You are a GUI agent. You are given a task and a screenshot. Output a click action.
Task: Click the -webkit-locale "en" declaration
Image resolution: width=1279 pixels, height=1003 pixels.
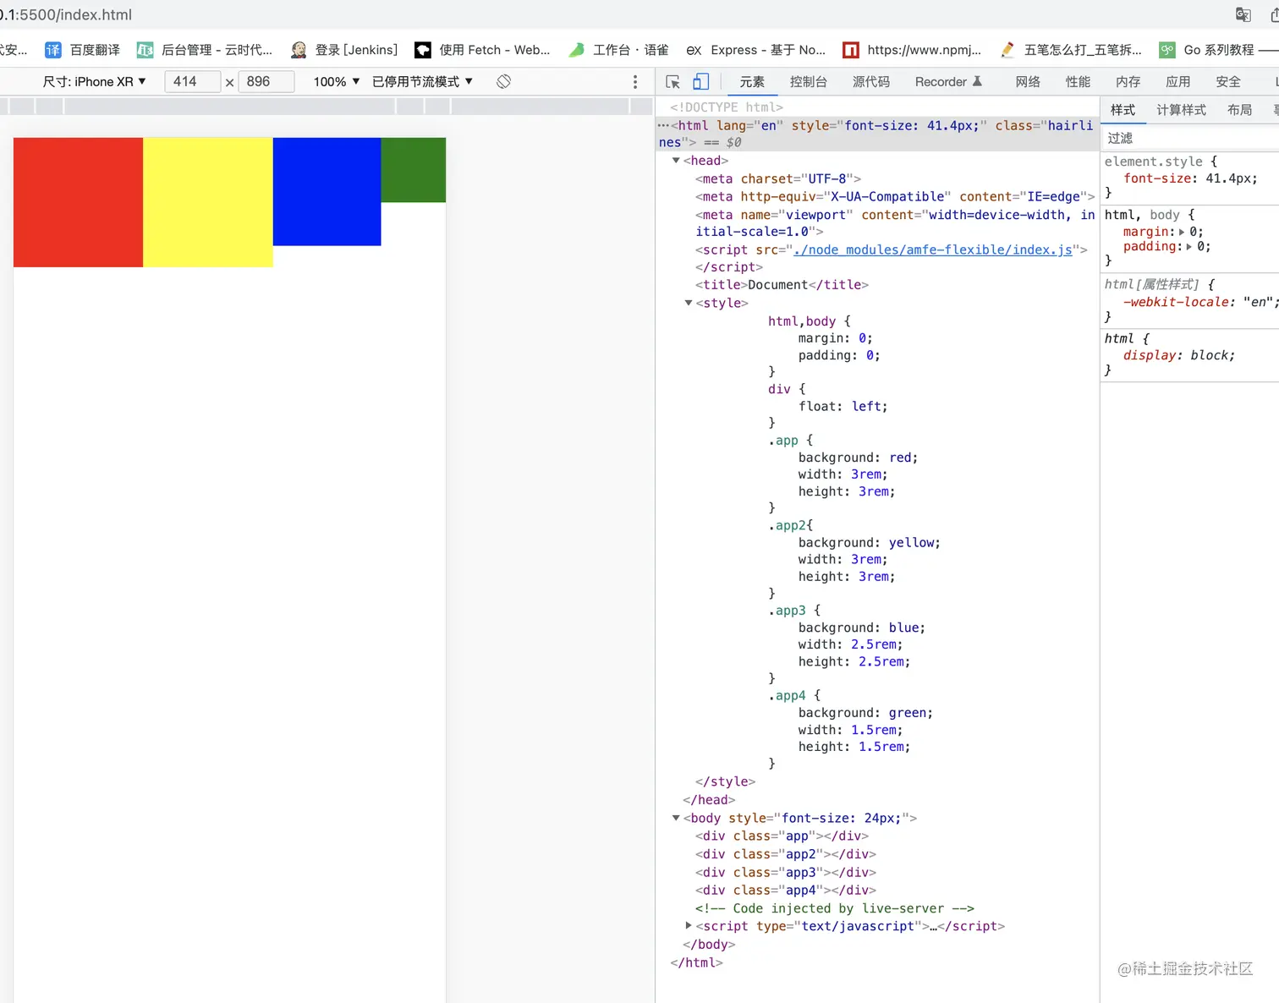pyautogui.click(x=1200, y=302)
